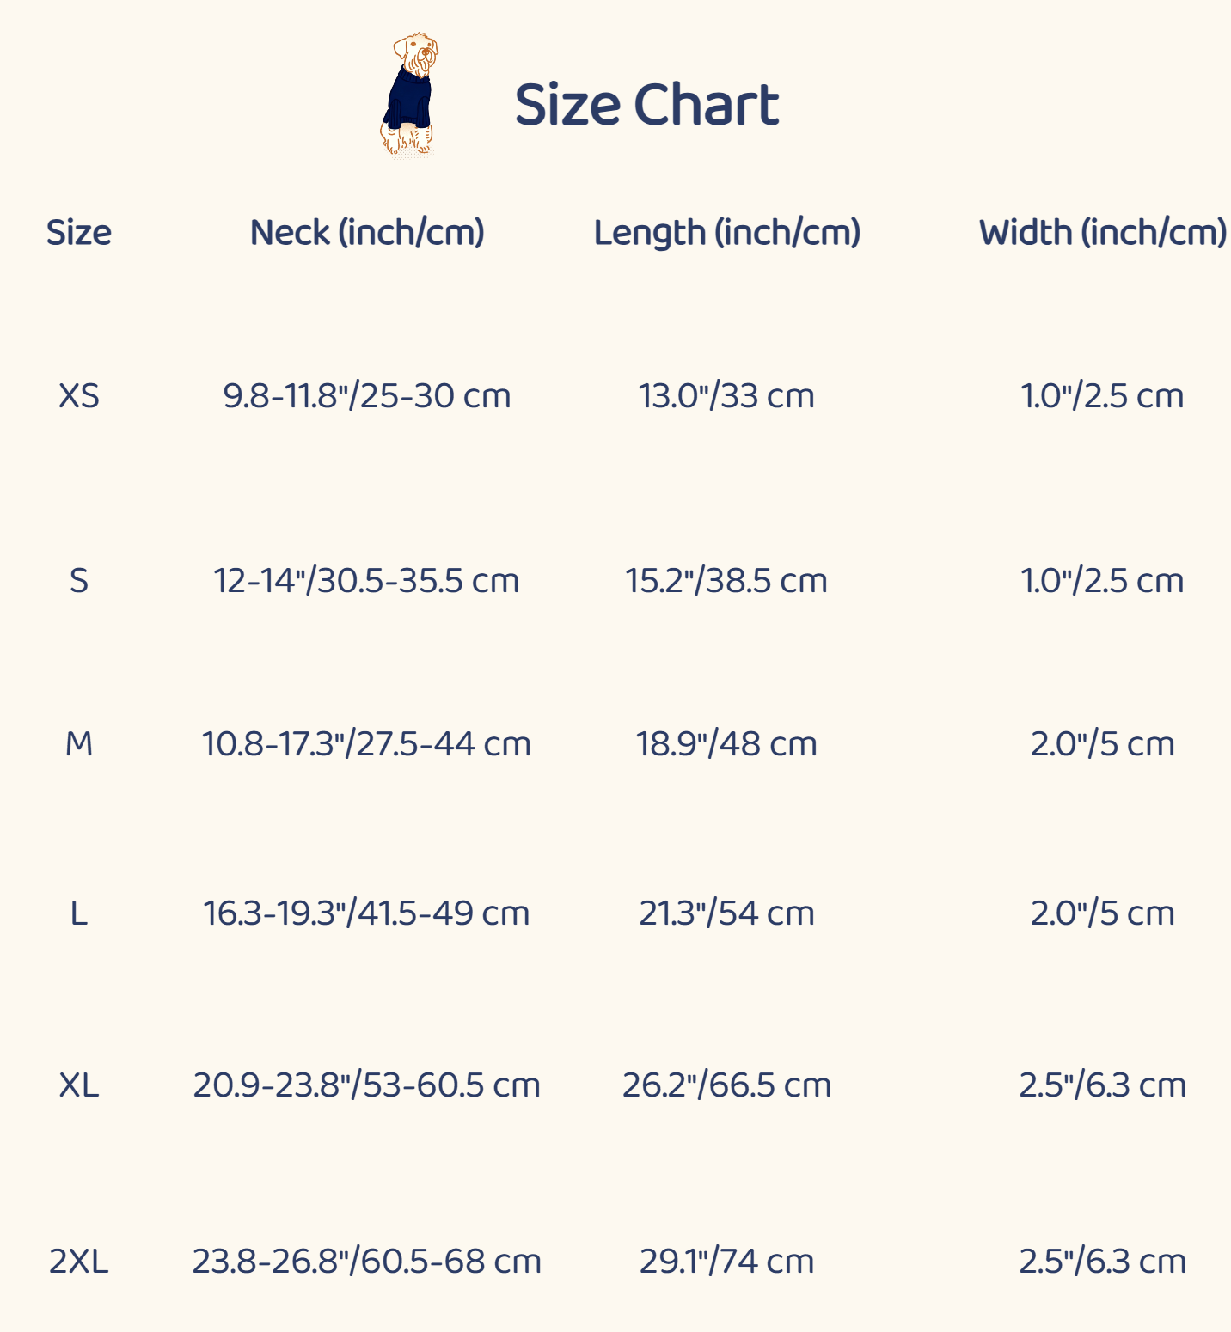Click the XL length value 26.2"/66.5 cm
The height and width of the screenshot is (1332, 1231).
tap(726, 1085)
